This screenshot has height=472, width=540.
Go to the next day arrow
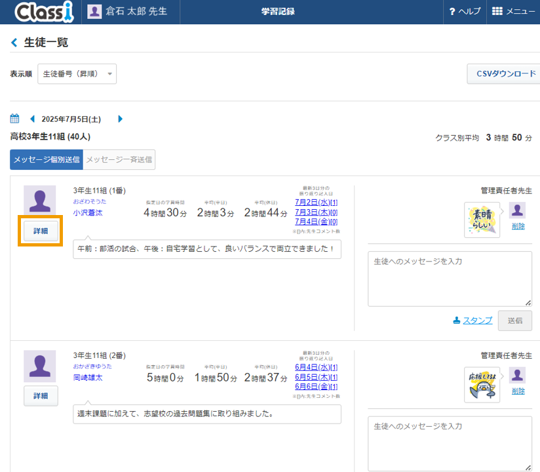[120, 119]
